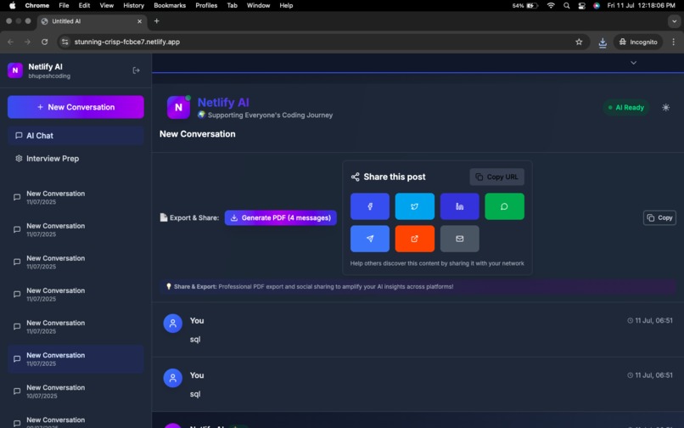684x428 pixels.
Task: Share to Twitter icon button
Action: [x=414, y=206]
